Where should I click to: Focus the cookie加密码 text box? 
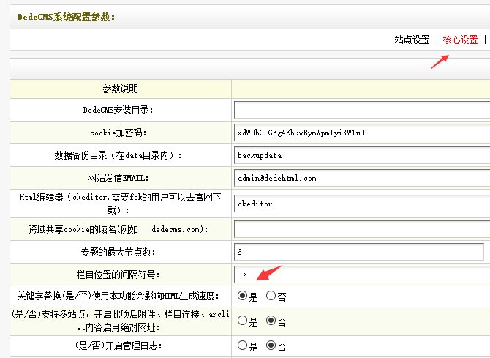[x=361, y=133]
